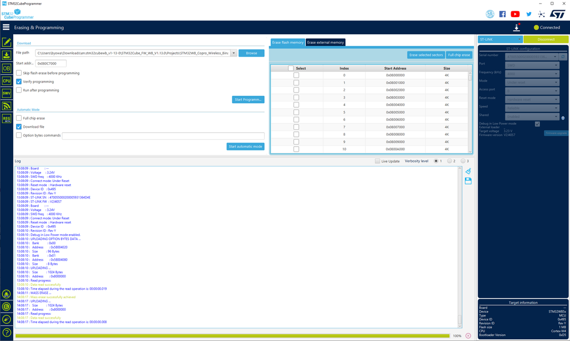The image size is (570, 341).
Task: Enable Skip flash erase before programming
Action: point(19,73)
